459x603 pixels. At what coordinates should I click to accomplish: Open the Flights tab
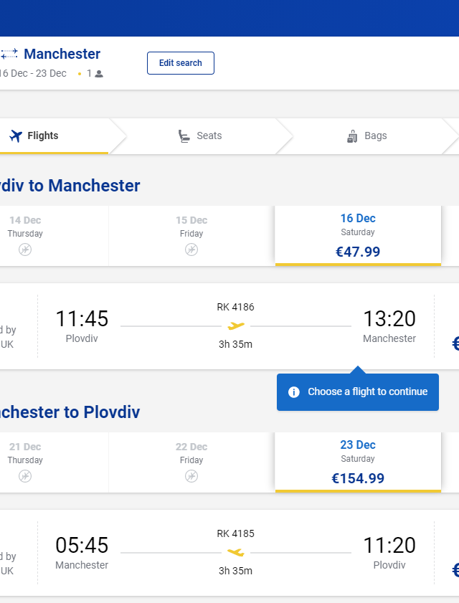click(54, 136)
